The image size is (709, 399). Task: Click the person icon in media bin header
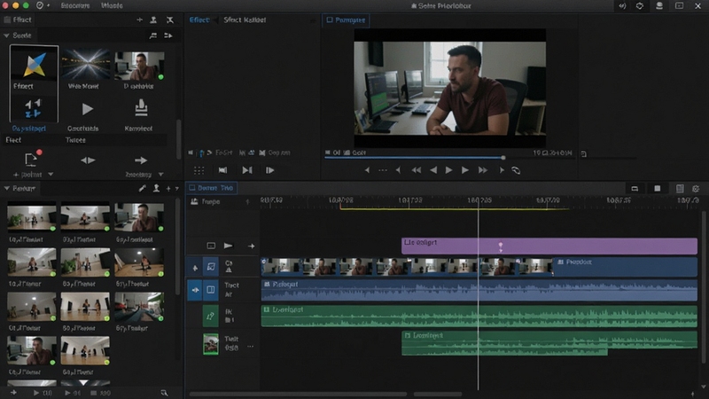[x=157, y=188]
